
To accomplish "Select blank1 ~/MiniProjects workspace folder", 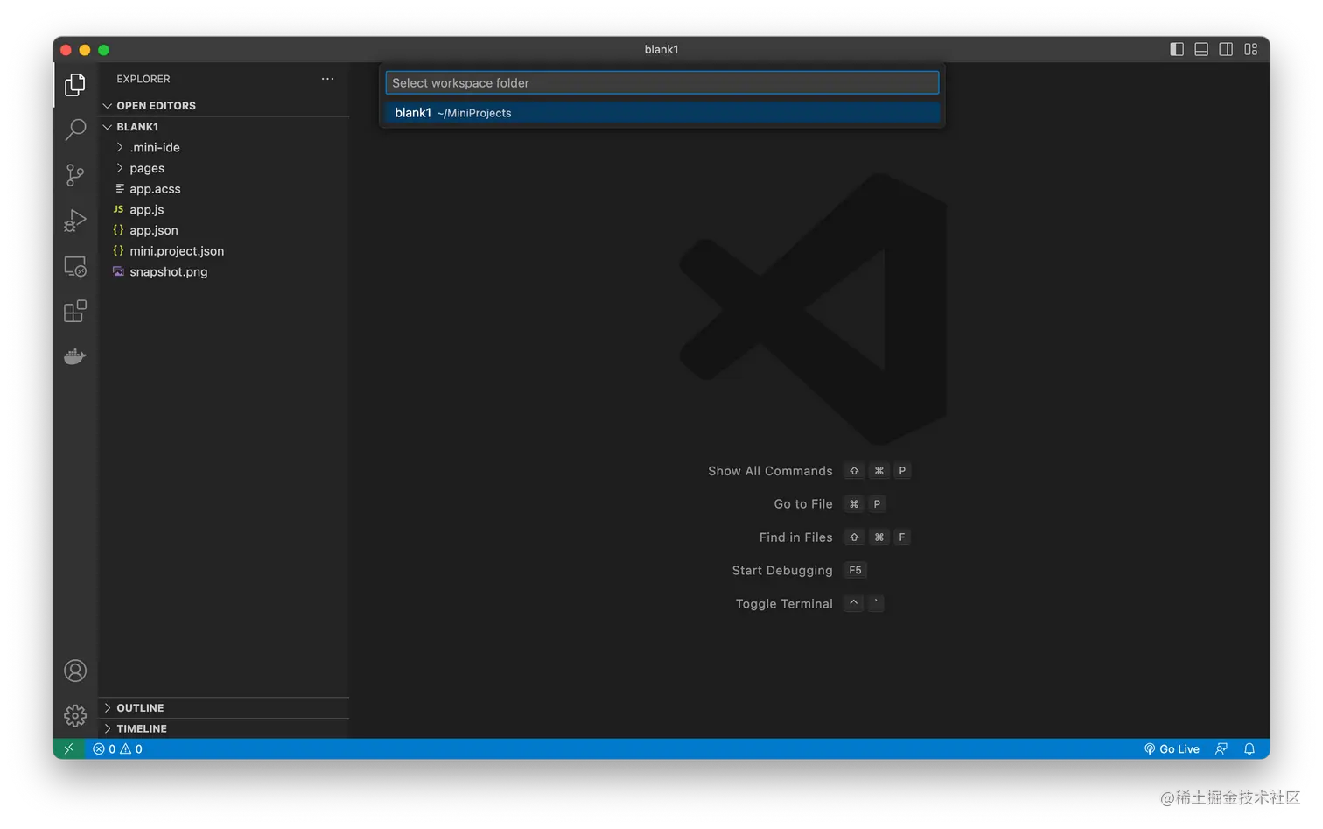I will point(662,113).
